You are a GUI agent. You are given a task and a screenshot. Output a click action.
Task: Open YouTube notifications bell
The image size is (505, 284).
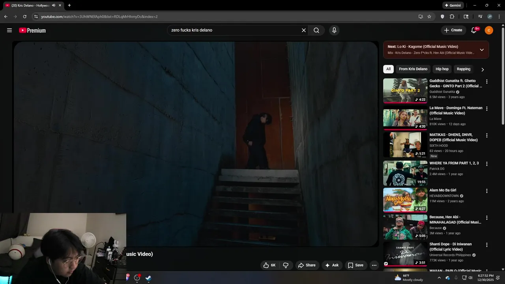pyautogui.click(x=474, y=30)
